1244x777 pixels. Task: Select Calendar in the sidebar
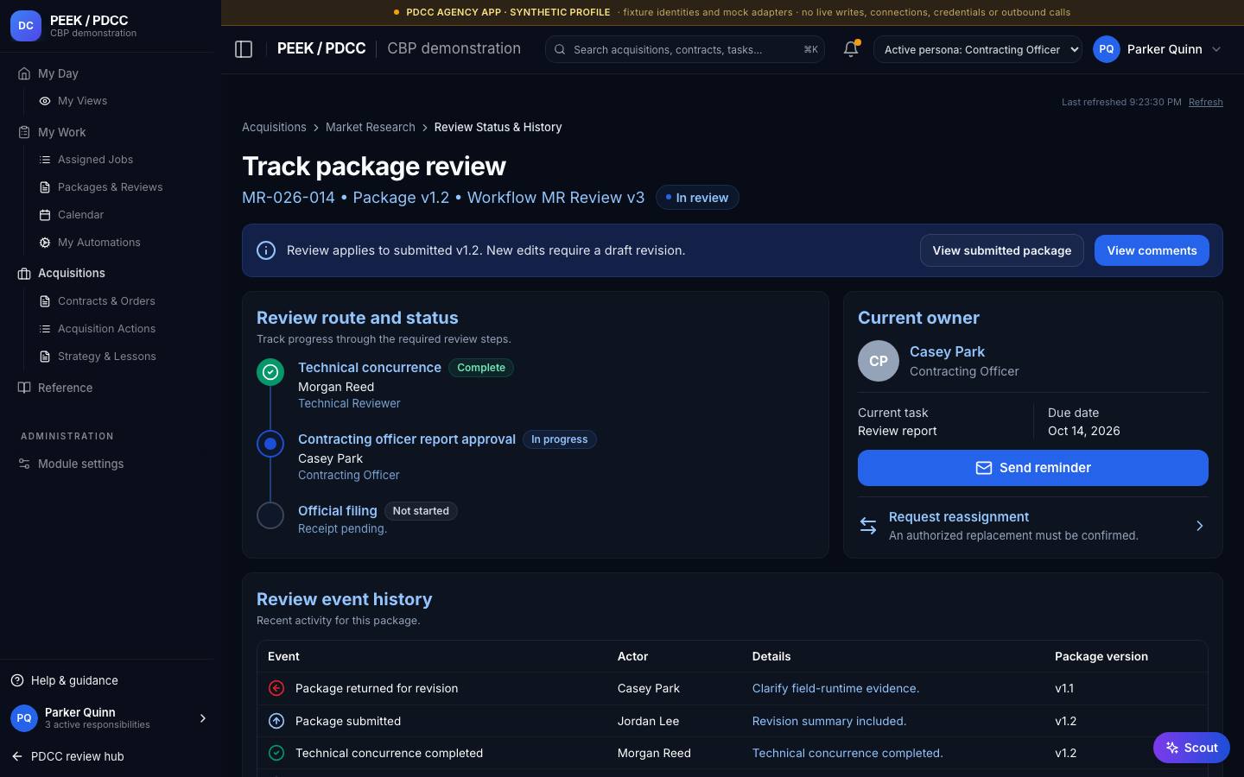(x=80, y=215)
